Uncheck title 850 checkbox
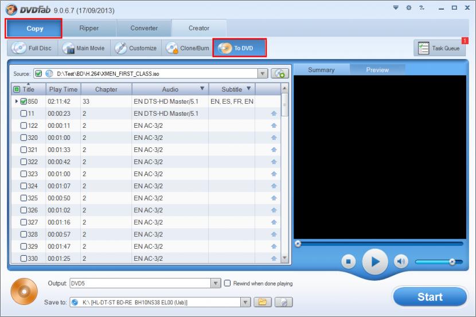Viewport: 476px width, 317px height. 24,101
